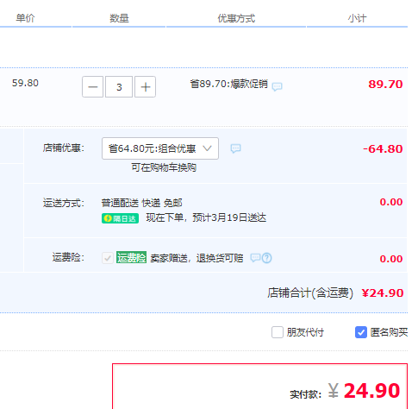Click the 可在购物车换购 link
The height and width of the screenshot is (409, 418).
pyautogui.click(x=164, y=167)
